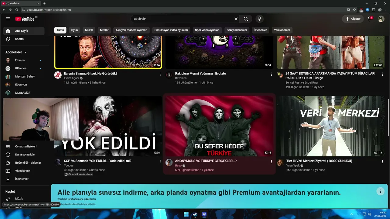The image size is (390, 219).
Task: Open the Veri Merkezi video thumbnail
Action: coord(331,126)
